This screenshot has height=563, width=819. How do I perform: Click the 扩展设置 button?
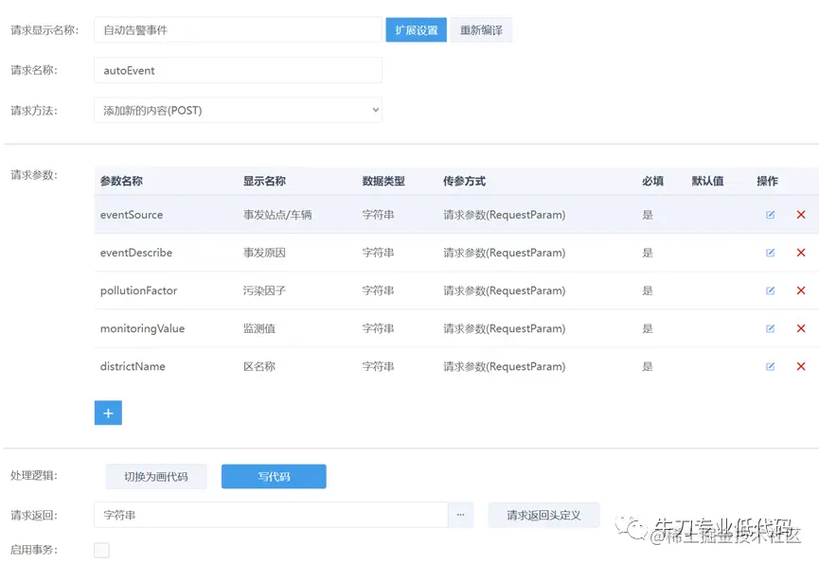(x=416, y=29)
